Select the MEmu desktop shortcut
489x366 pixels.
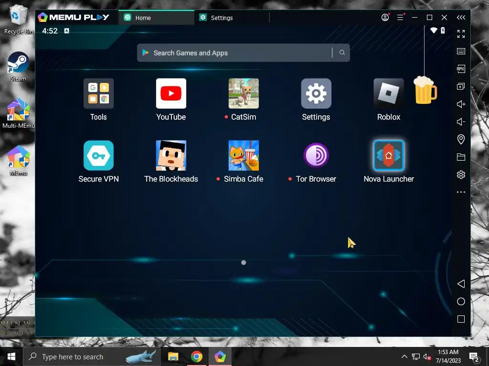(18, 160)
